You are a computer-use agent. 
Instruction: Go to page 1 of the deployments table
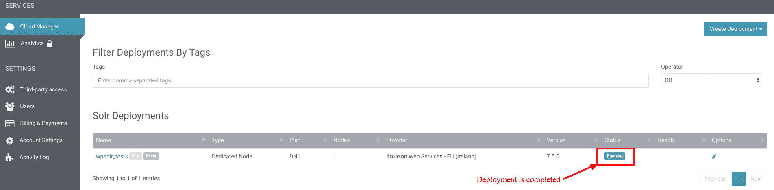click(x=739, y=179)
